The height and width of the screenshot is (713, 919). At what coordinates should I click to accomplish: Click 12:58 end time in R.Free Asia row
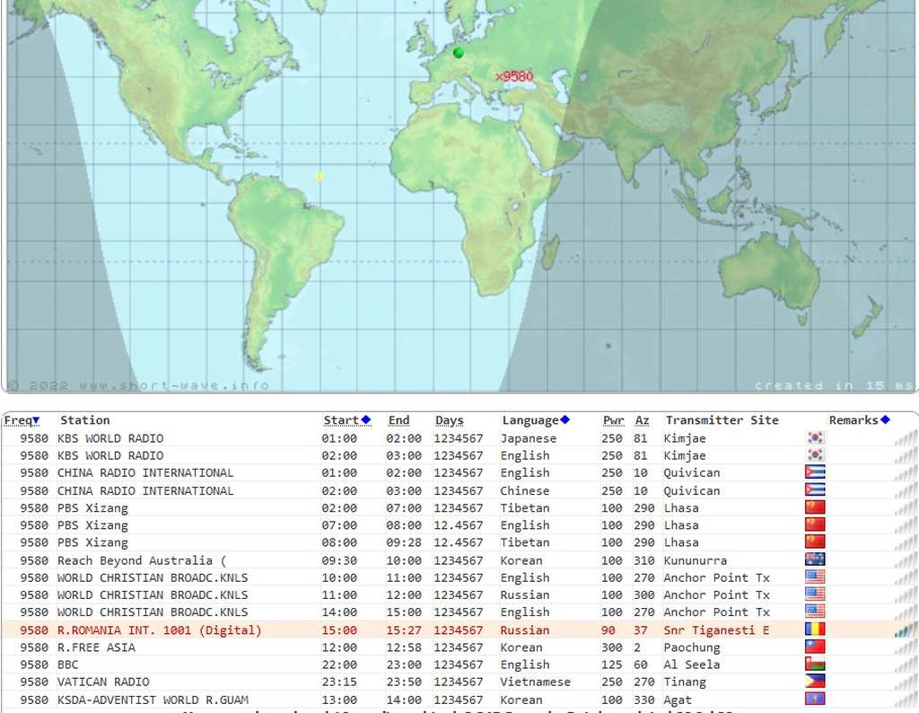[404, 647]
